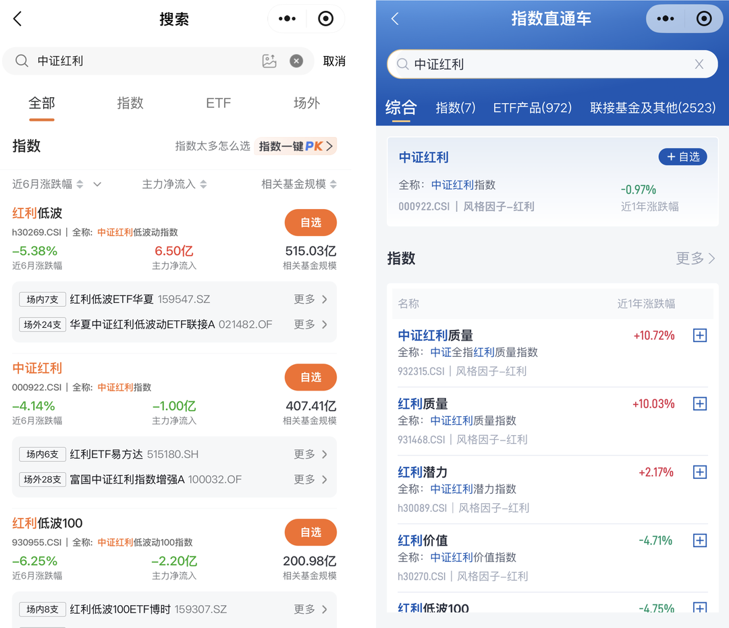Clear 指数直通车 search with X
Viewport: 729px width, 628px height.
point(699,64)
